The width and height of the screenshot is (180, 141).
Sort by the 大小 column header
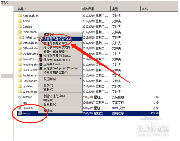[x=151, y=9]
